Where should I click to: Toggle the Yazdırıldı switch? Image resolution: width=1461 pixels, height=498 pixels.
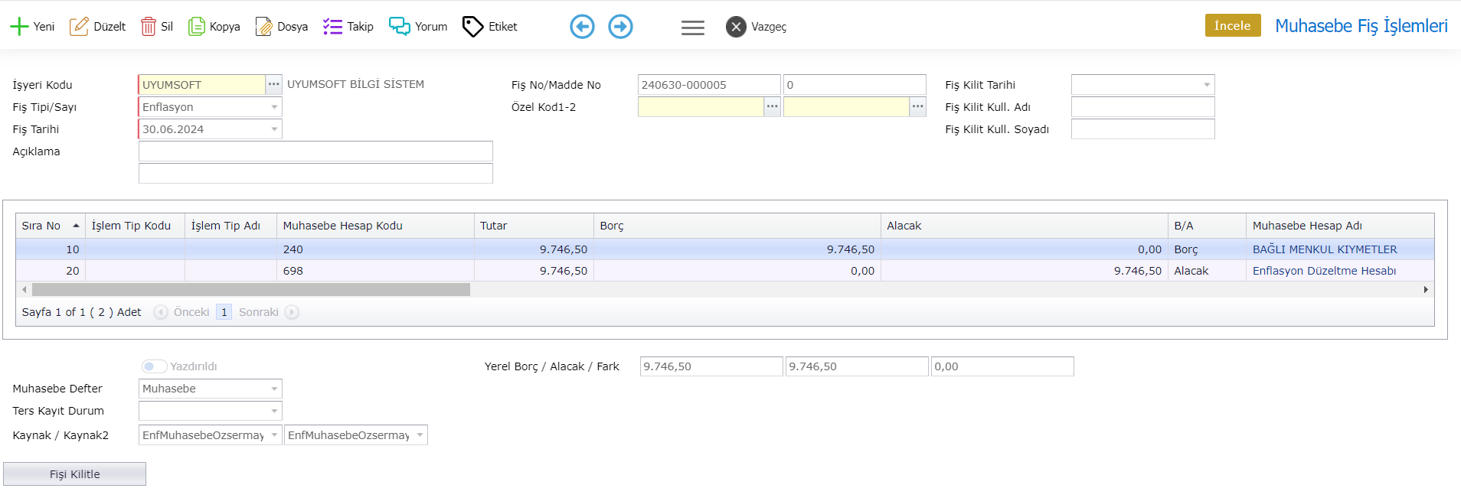pyautogui.click(x=154, y=366)
